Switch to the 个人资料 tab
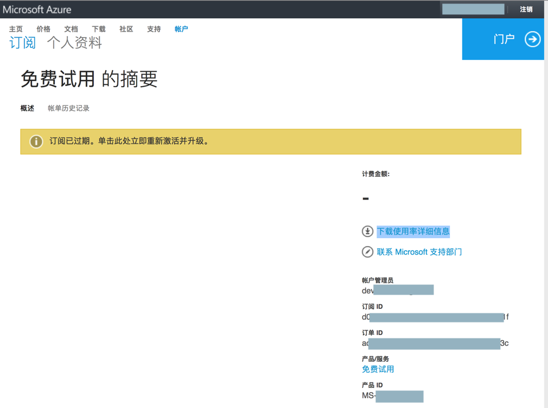The width and height of the screenshot is (548, 408). pyautogui.click(x=75, y=43)
